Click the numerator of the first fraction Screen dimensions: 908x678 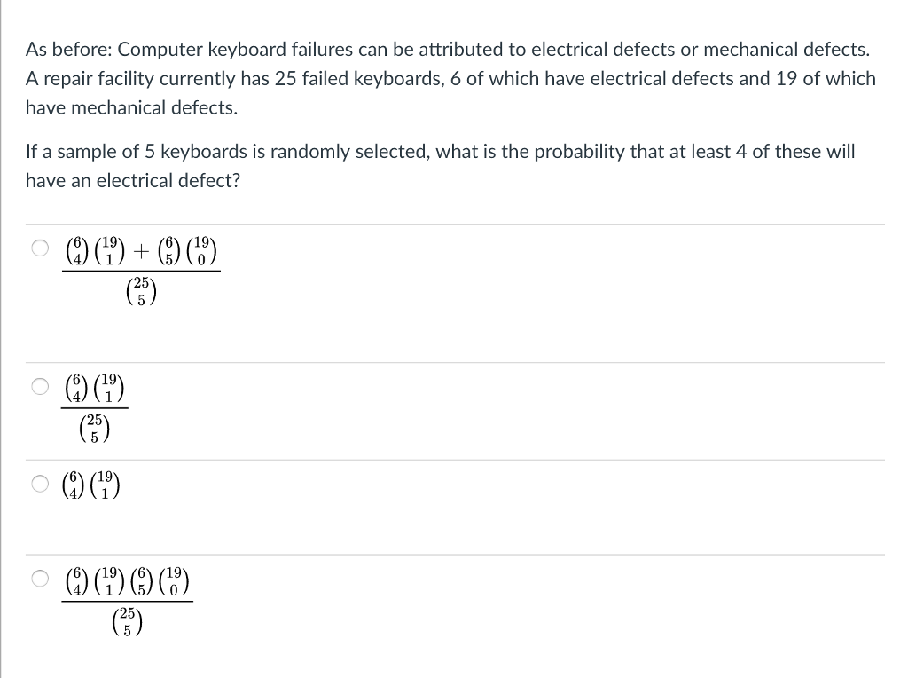tap(142, 250)
